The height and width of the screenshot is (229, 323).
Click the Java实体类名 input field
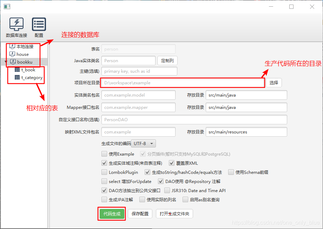tap(128, 61)
